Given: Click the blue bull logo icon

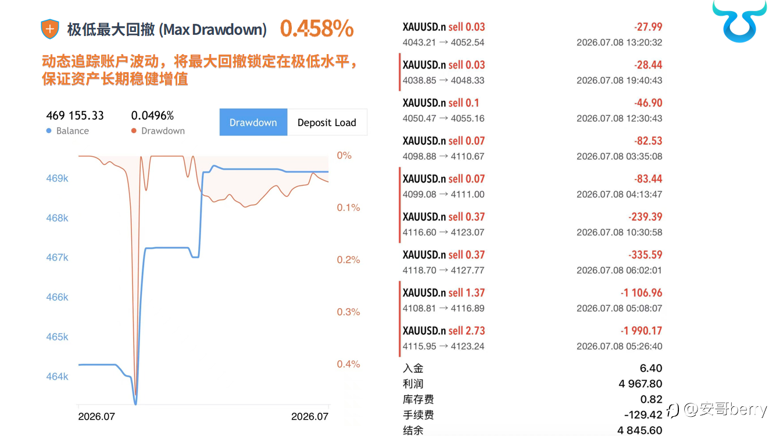Looking at the screenshot, I should [739, 21].
